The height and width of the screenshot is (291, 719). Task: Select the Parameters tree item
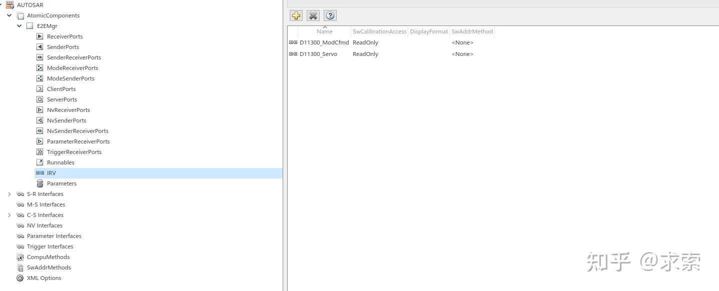pyautogui.click(x=62, y=183)
